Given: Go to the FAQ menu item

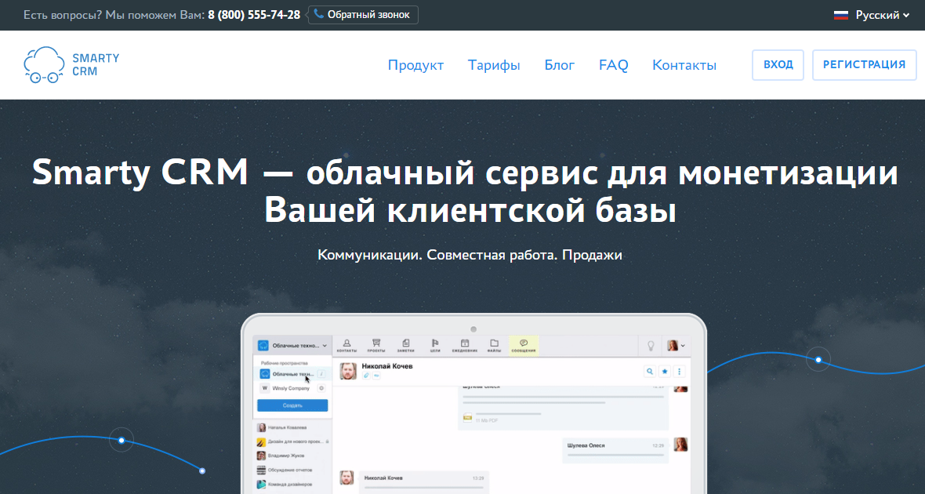Looking at the screenshot, I should tap(613, 65).
